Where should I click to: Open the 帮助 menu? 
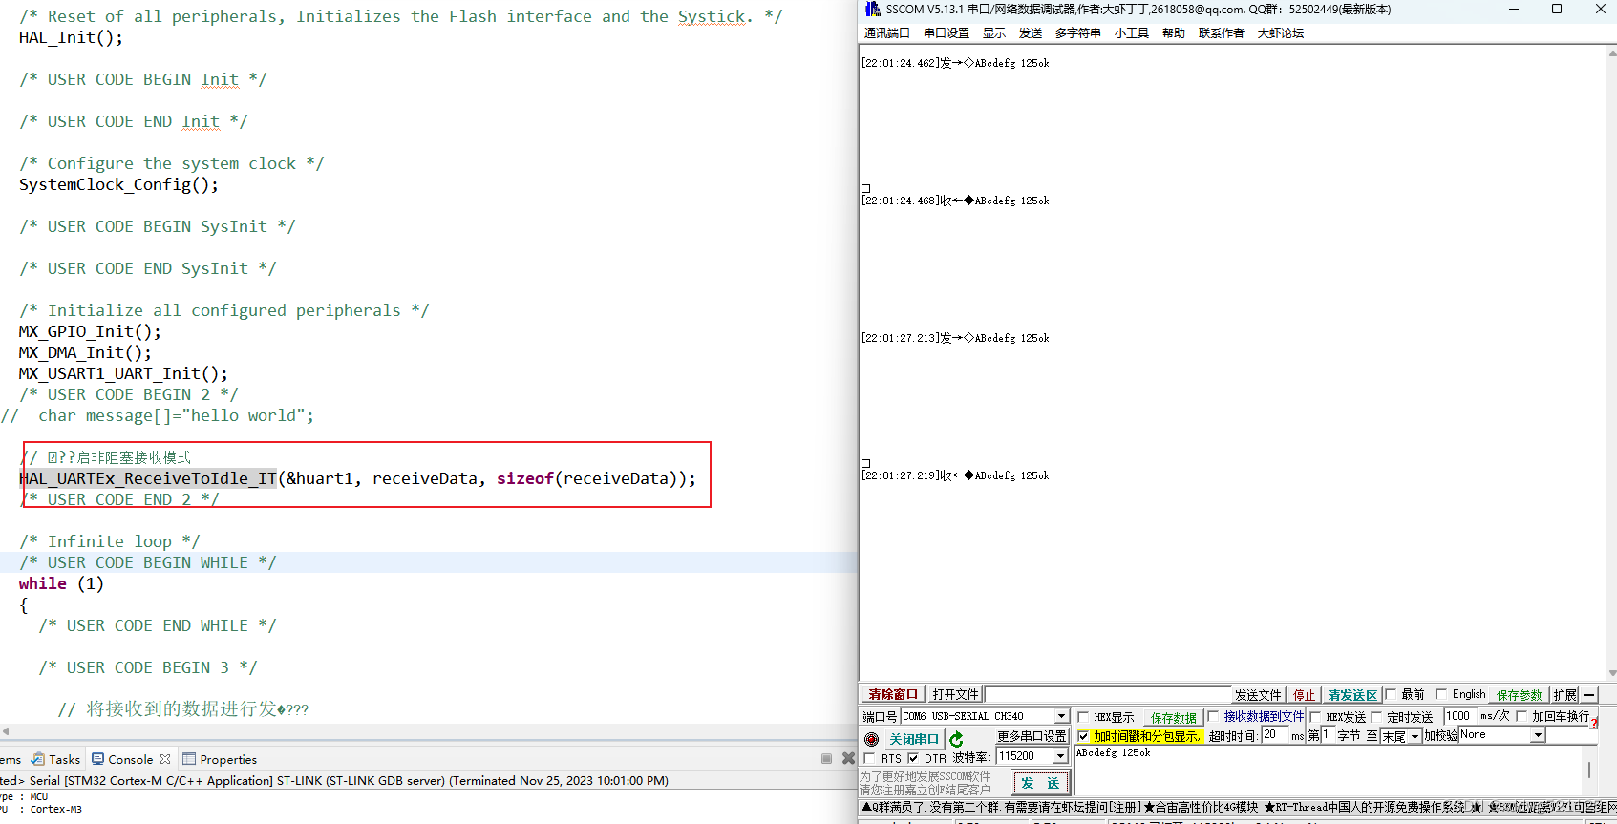[1174, 33]
